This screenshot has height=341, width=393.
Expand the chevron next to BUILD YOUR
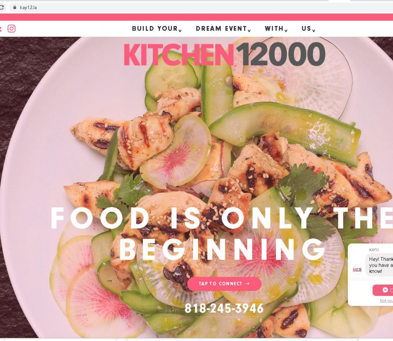pyautogui.click(x=180, y=31)
